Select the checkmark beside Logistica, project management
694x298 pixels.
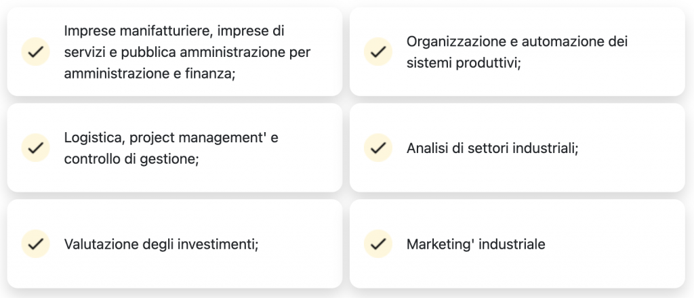[35, 148]
